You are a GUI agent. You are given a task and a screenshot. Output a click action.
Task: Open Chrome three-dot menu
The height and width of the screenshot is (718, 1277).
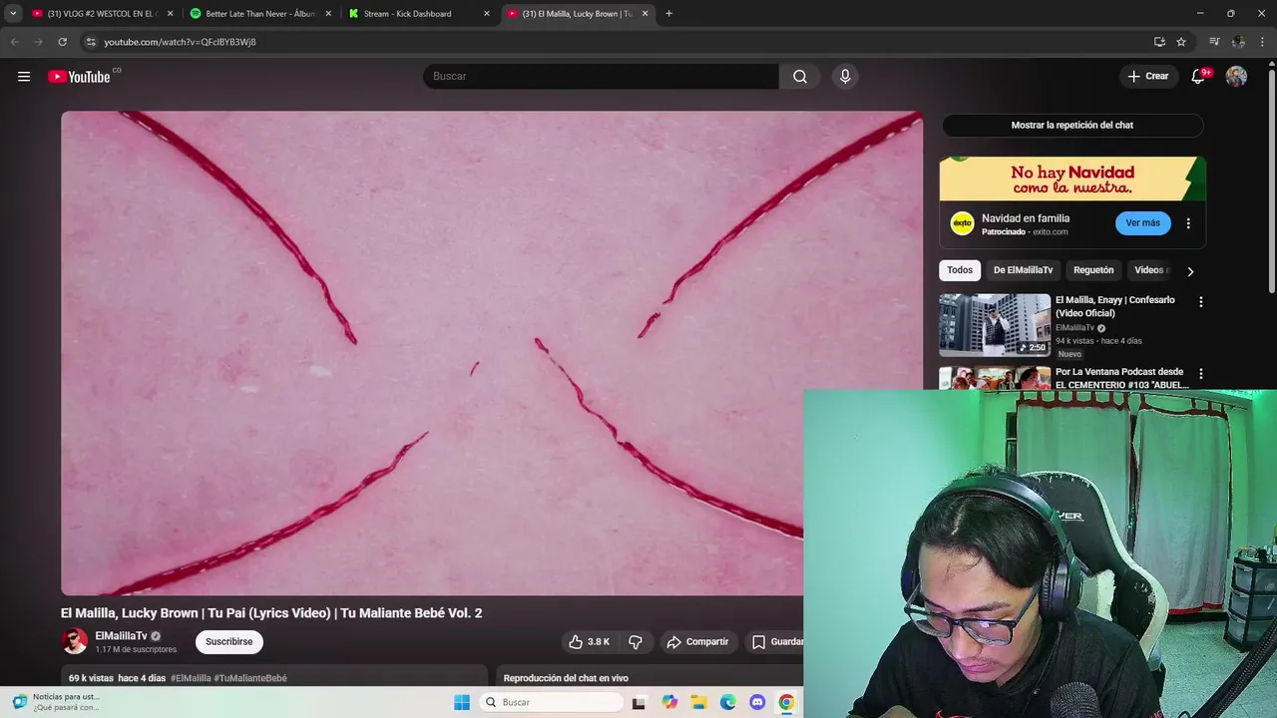click(1263, 42)
